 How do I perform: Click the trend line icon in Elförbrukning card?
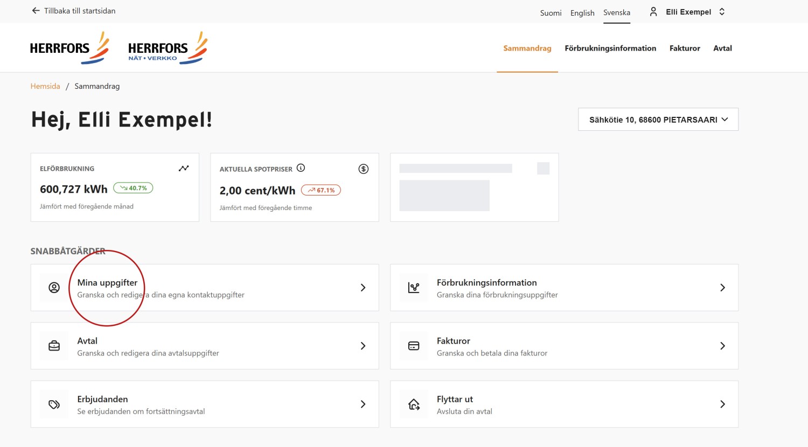[184, 168]
